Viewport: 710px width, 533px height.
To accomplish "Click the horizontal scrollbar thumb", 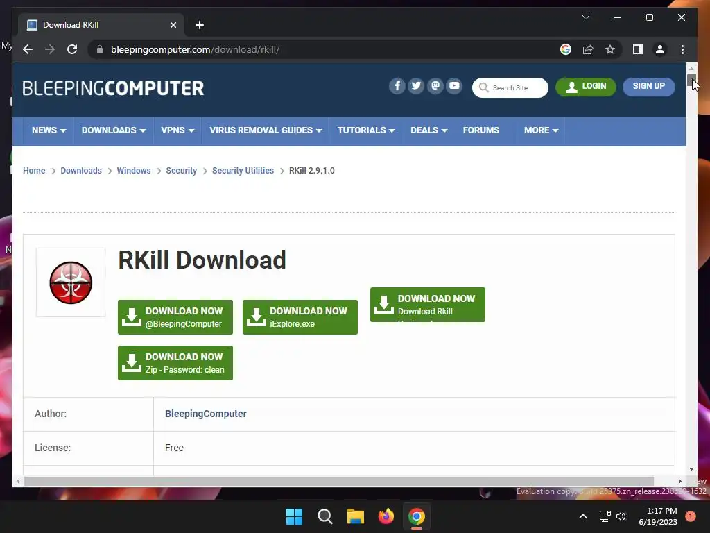I will (x=338, y=482).
